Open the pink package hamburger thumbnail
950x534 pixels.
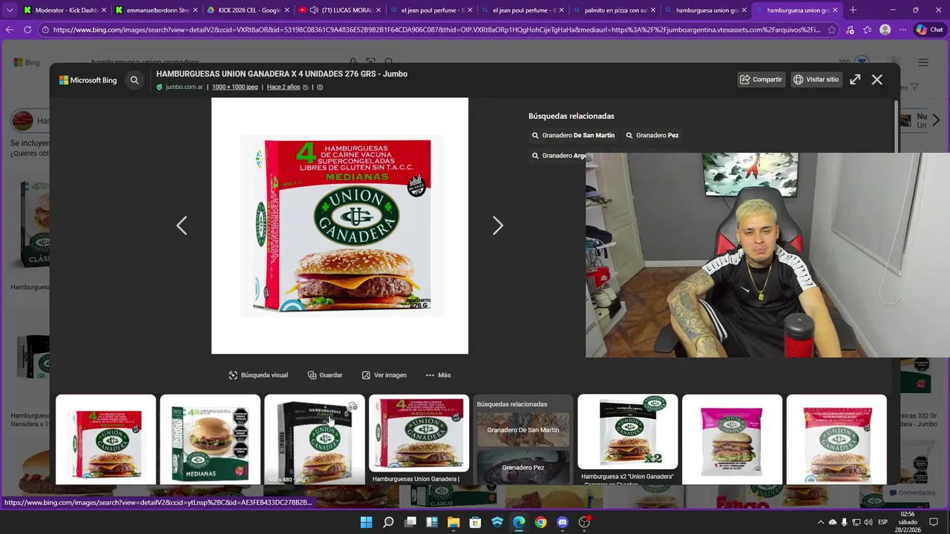(732, 439)
